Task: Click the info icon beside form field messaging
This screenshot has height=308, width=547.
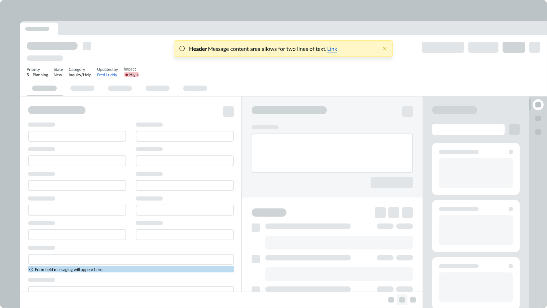Action: point(31,270)
